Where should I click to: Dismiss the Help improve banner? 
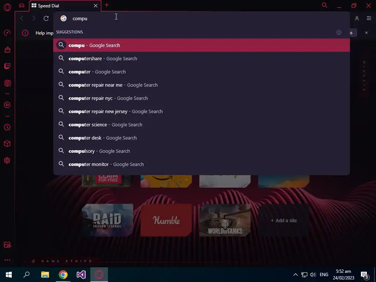(x=366, y=33)
